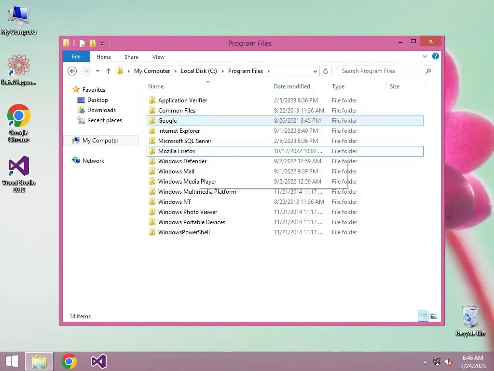494x371 pixels.
Task: Select the WindowsPowerShell folder
Action: [285, 232]
